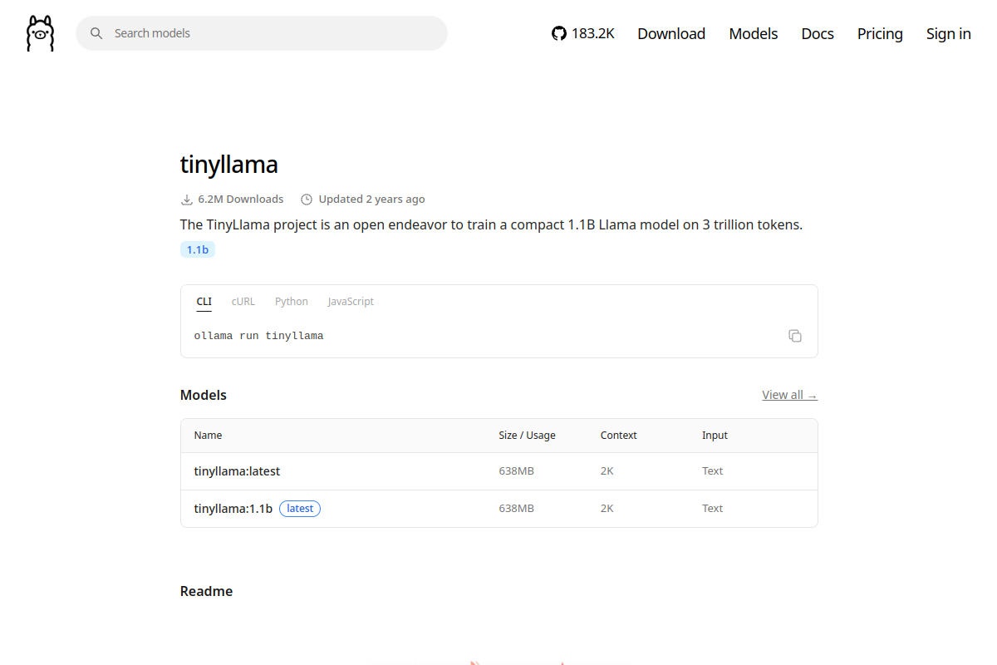
Task: Click the latest badge beside tinyllama:1.1b
Action: click(300, 509)
